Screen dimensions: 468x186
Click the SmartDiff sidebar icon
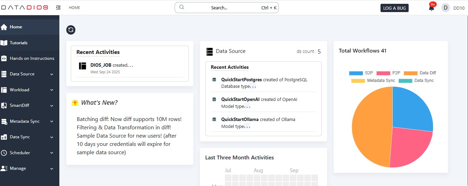pos(4,105)
